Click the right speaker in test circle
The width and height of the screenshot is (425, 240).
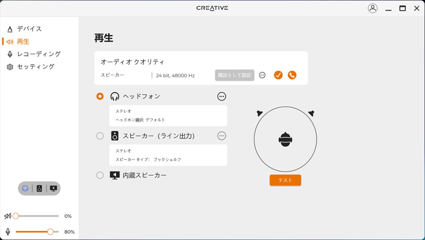coord(311,113)
